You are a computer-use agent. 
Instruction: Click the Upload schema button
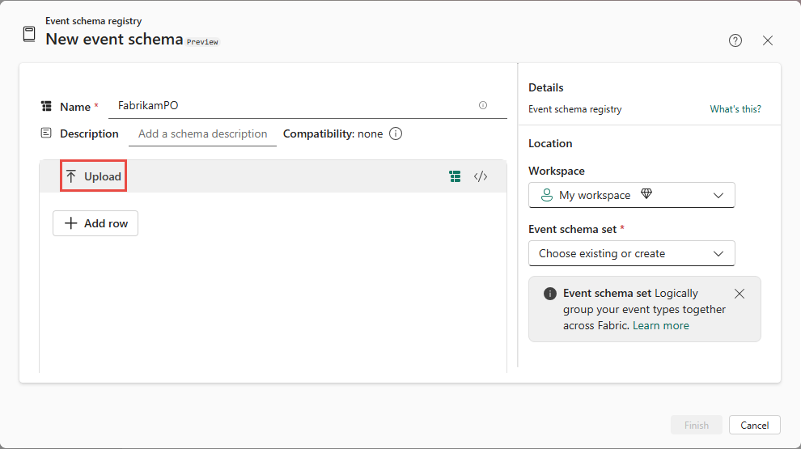(94, 176)
